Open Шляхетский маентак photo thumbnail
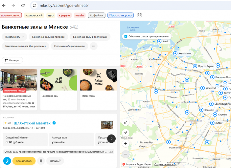The height and width of the screenshot is (168, 231). click(107, 125)
